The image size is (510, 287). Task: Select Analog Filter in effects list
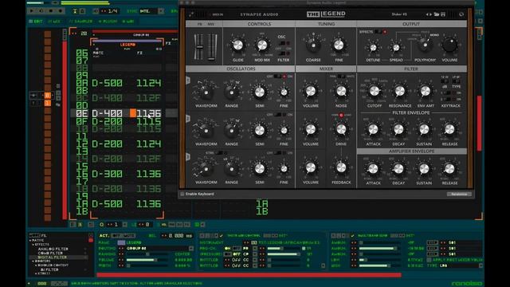coord(53,249)
